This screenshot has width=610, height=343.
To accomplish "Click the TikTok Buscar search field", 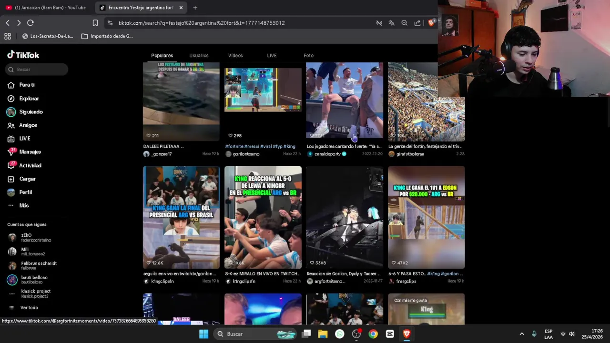I will point(38,70).
